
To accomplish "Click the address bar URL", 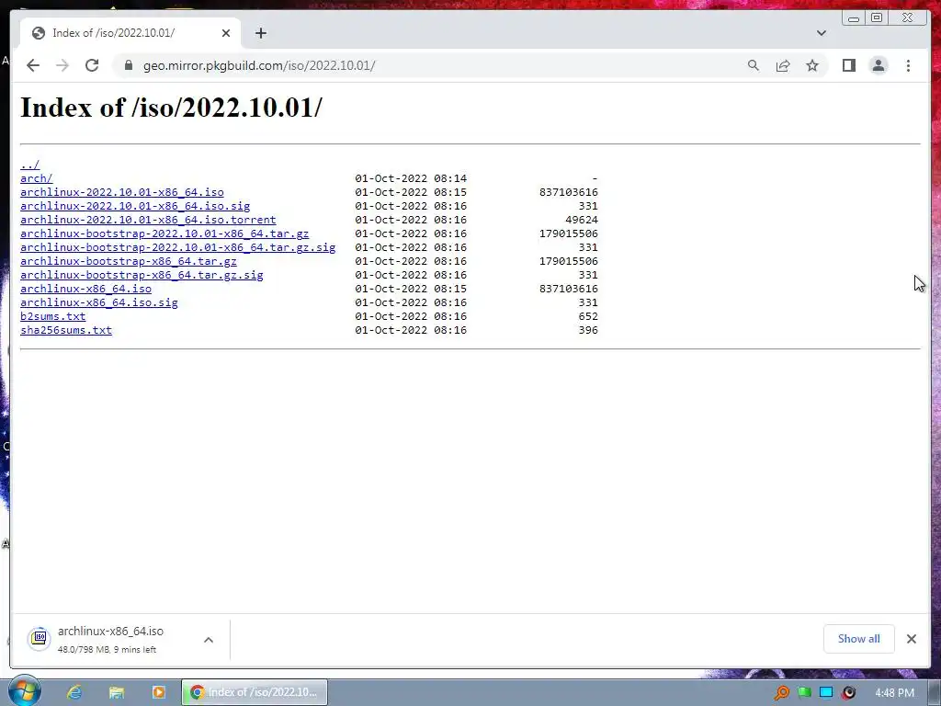I will pyautogui.click(x=259, y=65).
